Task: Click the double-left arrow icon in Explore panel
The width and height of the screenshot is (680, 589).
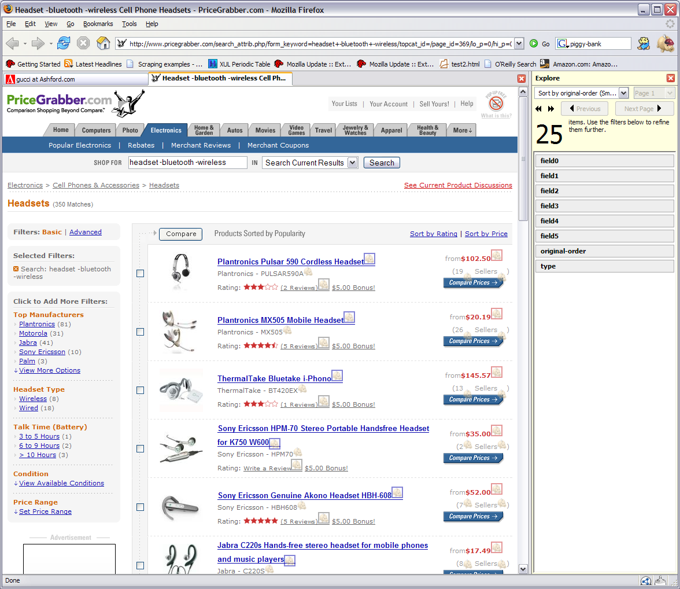Action: click(x=539, y=109)
